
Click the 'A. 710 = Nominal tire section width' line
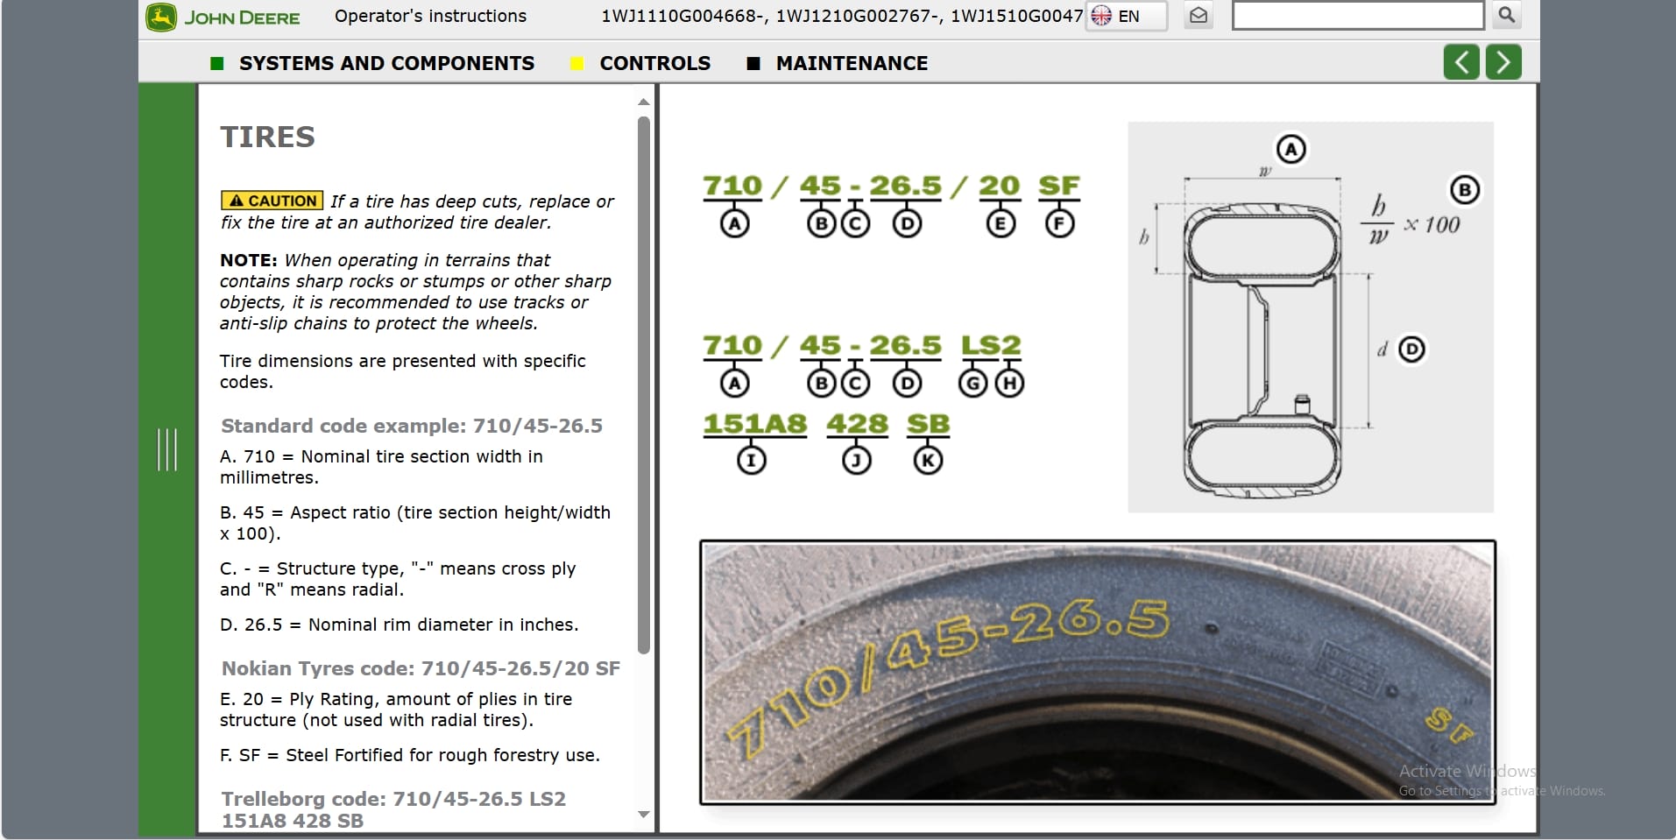click(381, 467)
